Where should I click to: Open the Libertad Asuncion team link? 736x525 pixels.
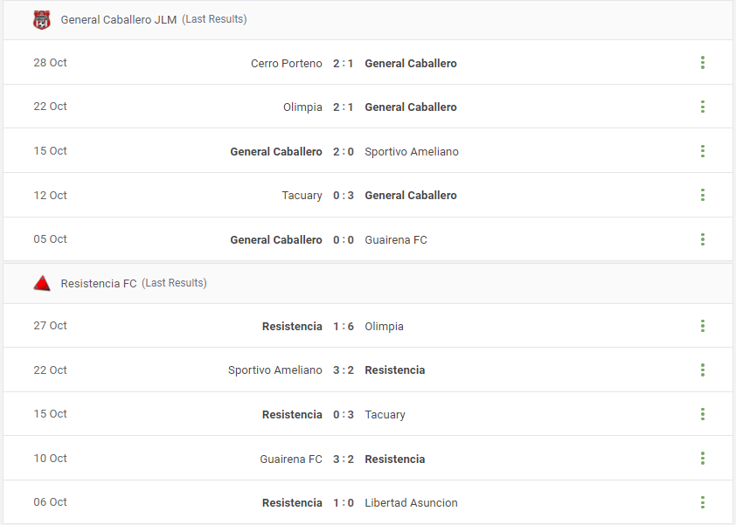[411, 503]
